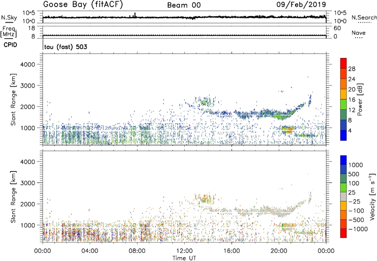Click the "12" power colorbar tick label
The width and height of the screenshot is (377, 261).
click(x=352, y=110)
